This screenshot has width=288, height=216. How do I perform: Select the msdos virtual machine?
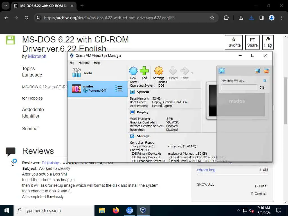click(x=98, y=89)
